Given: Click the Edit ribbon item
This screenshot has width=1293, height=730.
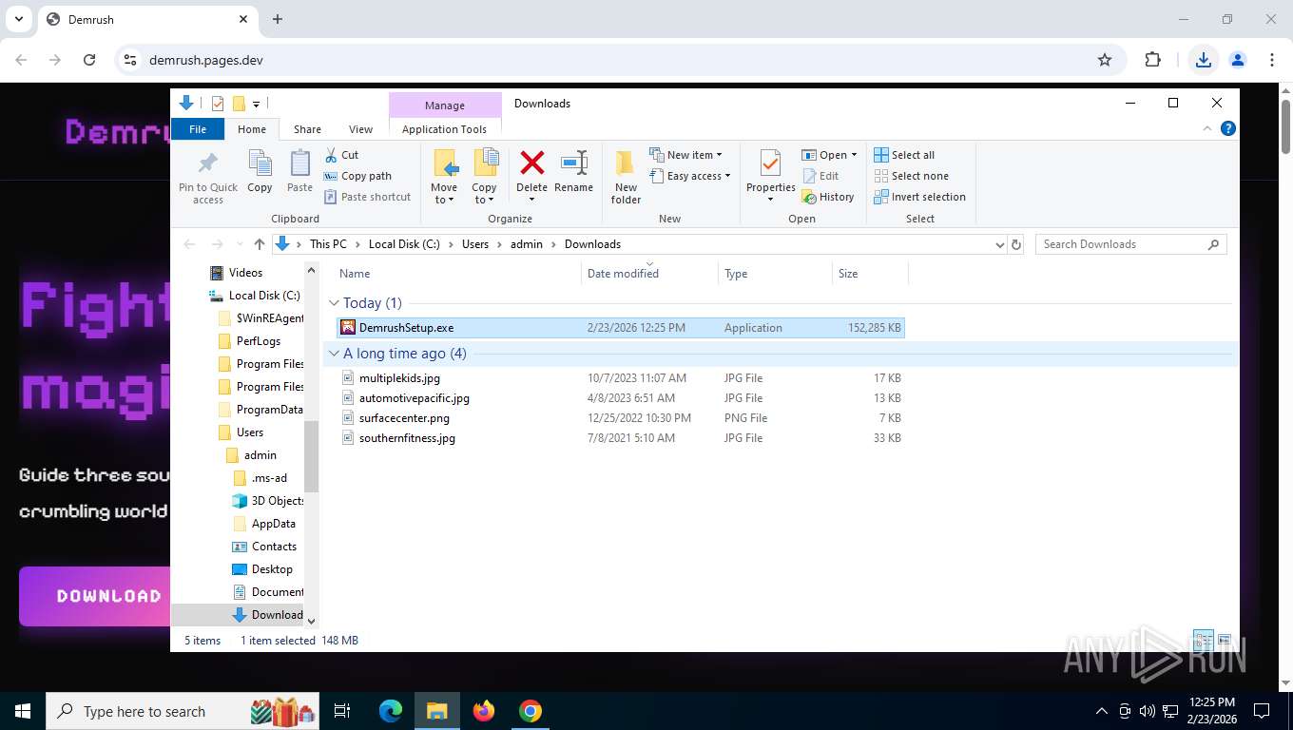Looking at the screenshot, I should click(820, 176).
